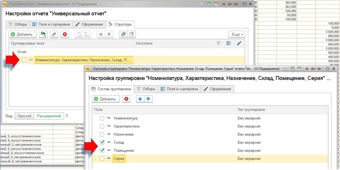
Task: Click the Склад field name
Action: (119, 143)
